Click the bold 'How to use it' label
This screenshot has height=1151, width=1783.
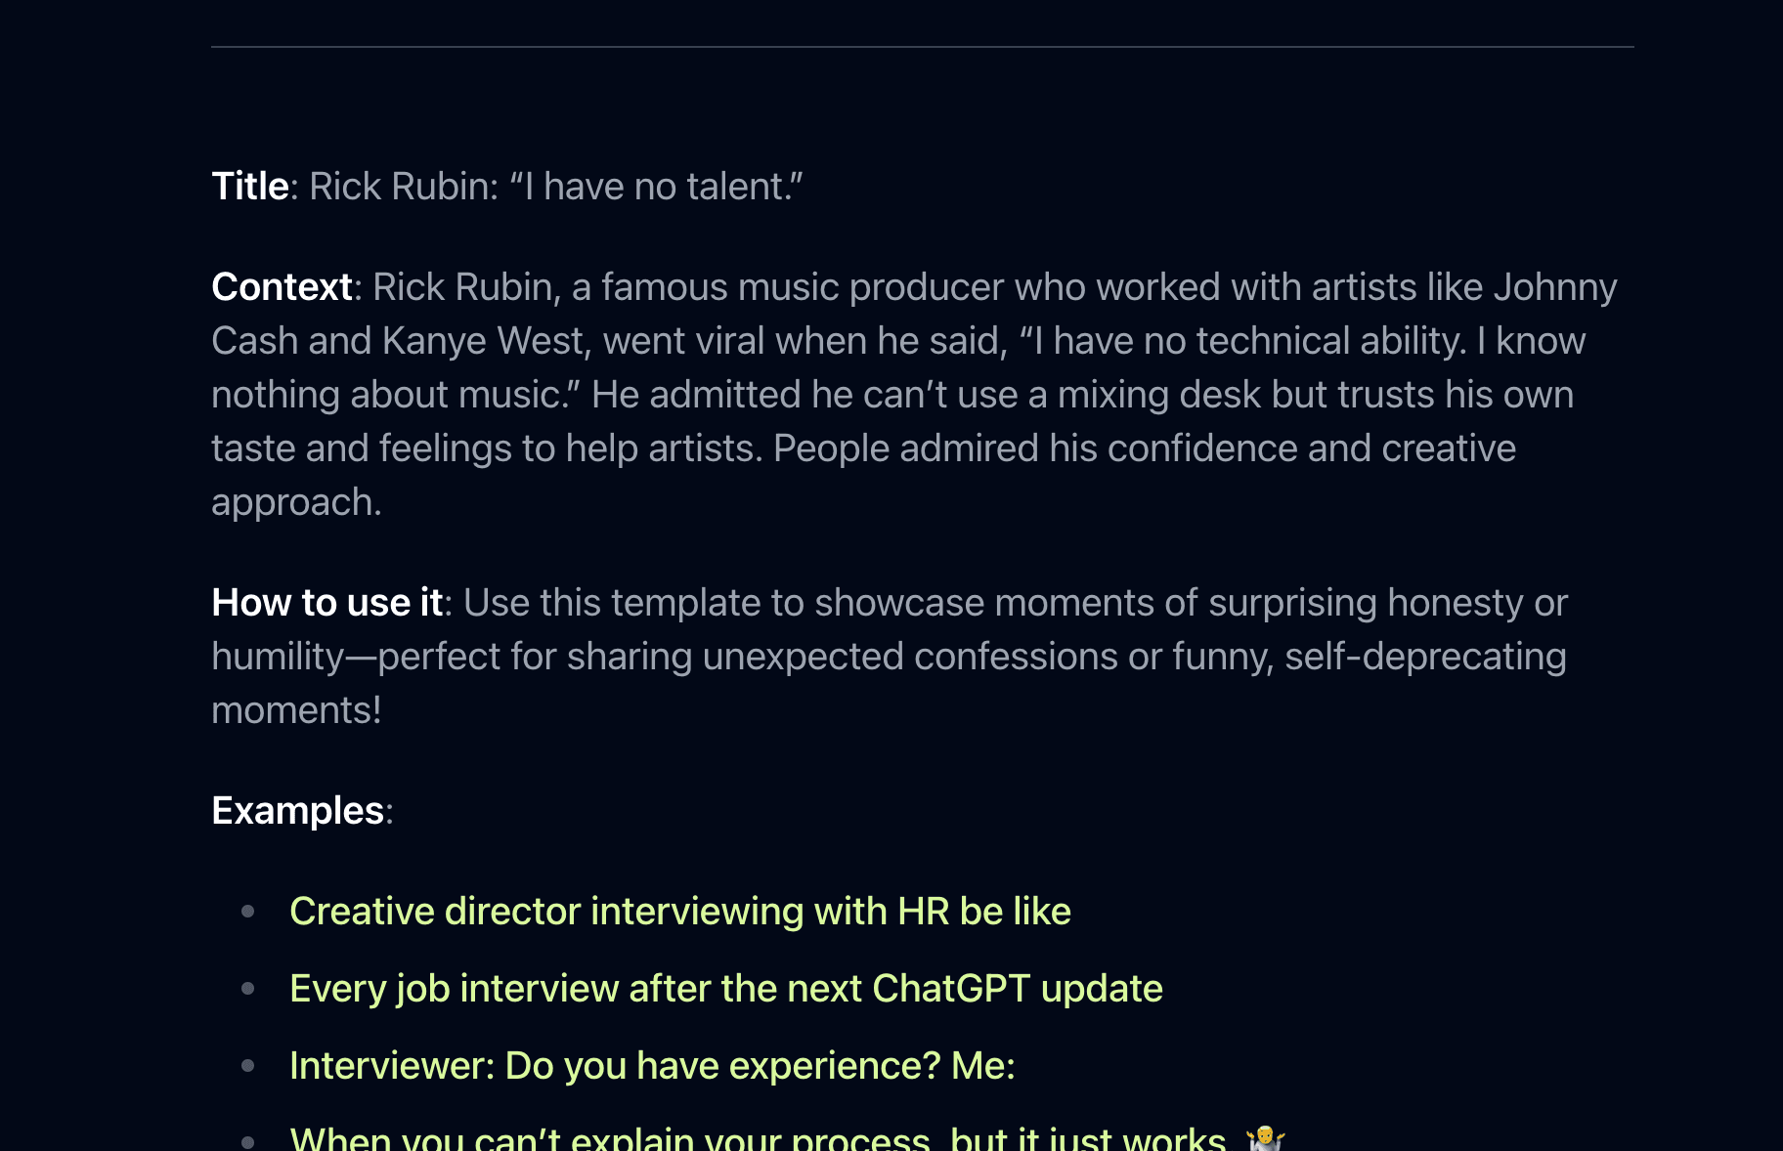click(327, 602)
